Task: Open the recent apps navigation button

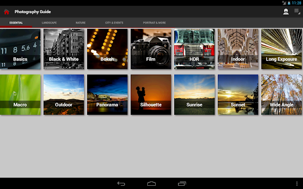Action: click(182, 184)
